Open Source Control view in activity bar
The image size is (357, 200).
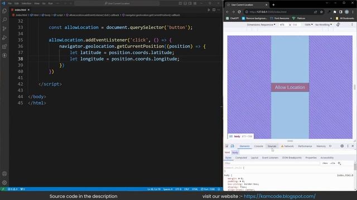(4, 28)
